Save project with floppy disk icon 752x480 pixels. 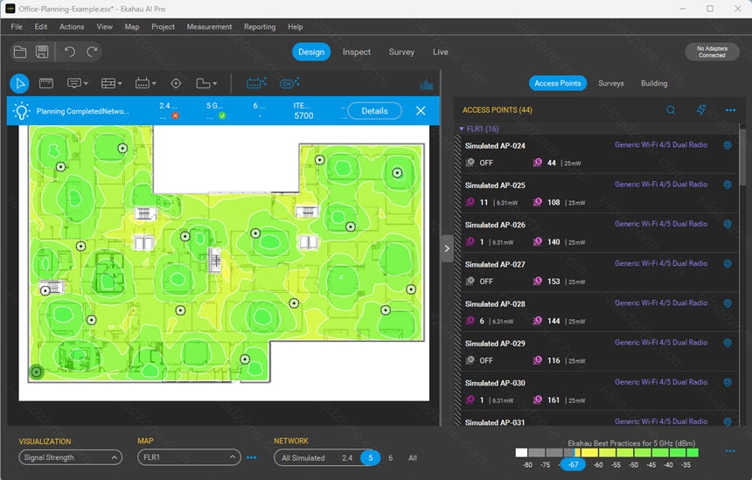tap(42, 52)
